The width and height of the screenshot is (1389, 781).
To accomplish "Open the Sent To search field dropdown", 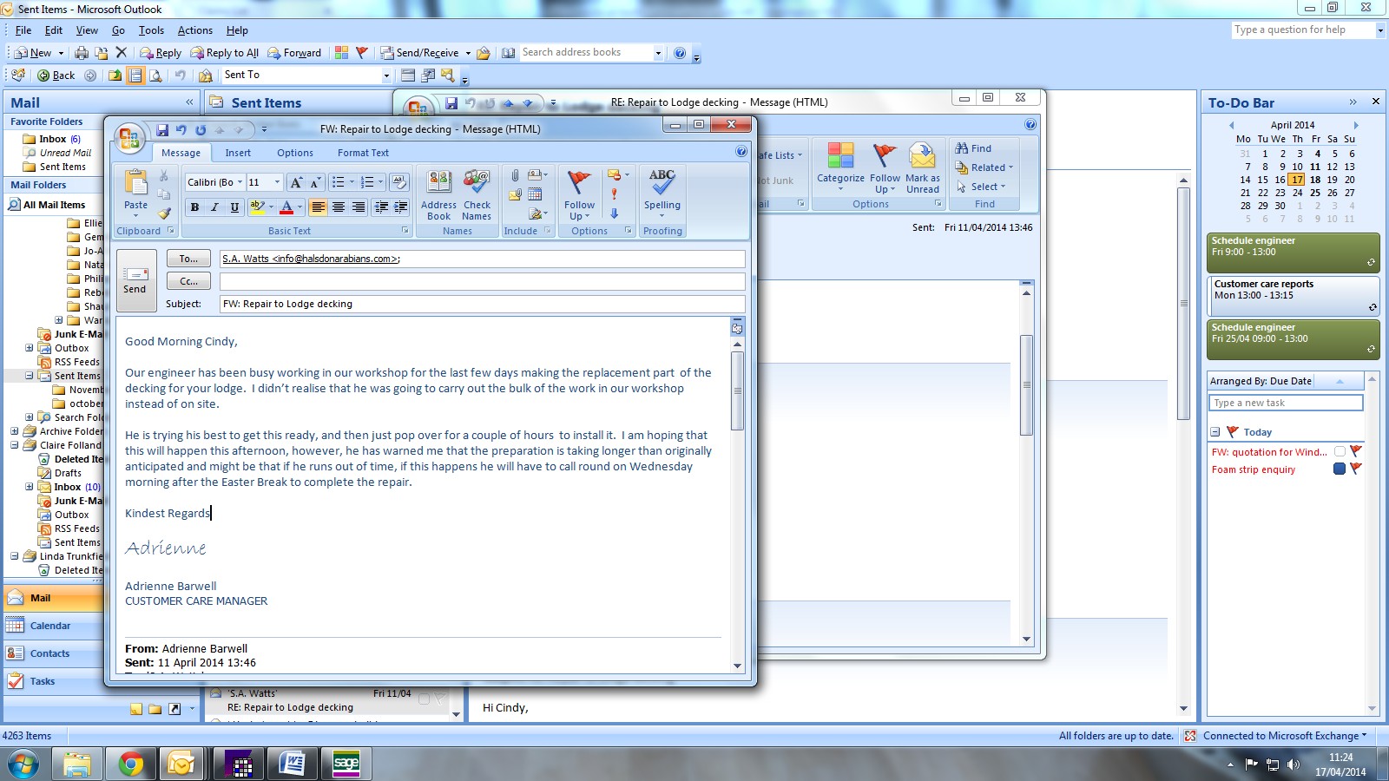I will coord(386,75).
